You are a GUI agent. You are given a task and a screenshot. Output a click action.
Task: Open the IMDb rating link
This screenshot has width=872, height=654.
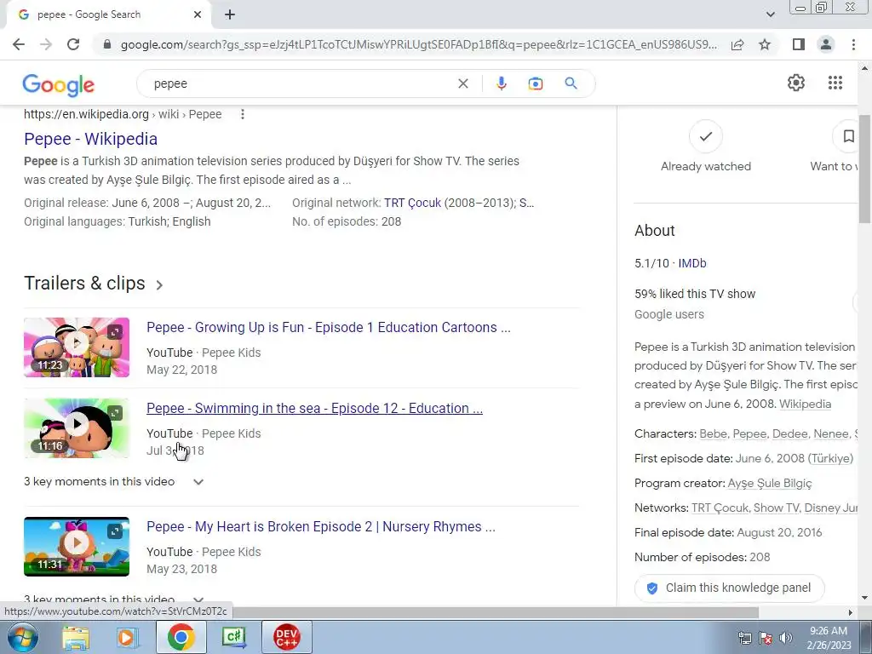tap(691, 264)
